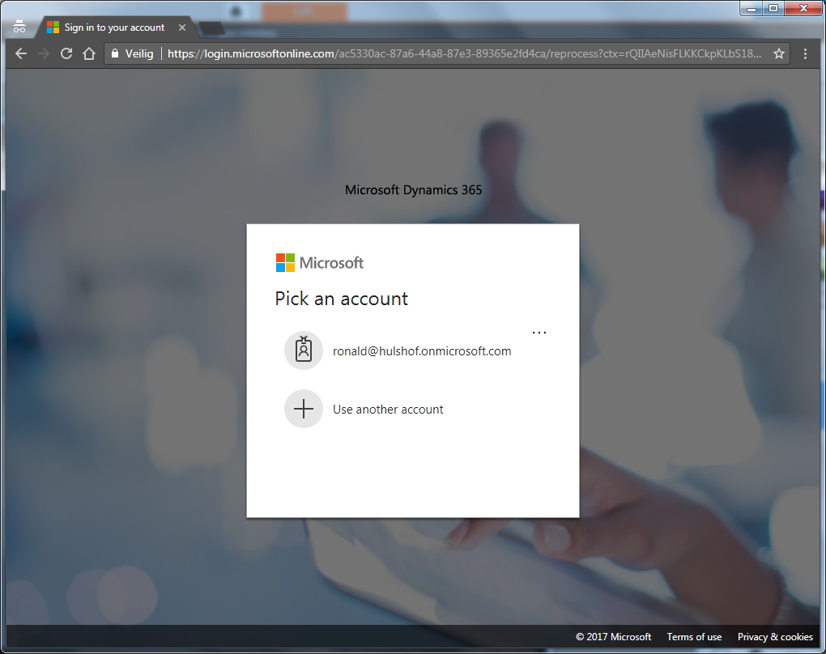
Task: Click the 'Pick an account' heading
Action: [x=342, y=299]
